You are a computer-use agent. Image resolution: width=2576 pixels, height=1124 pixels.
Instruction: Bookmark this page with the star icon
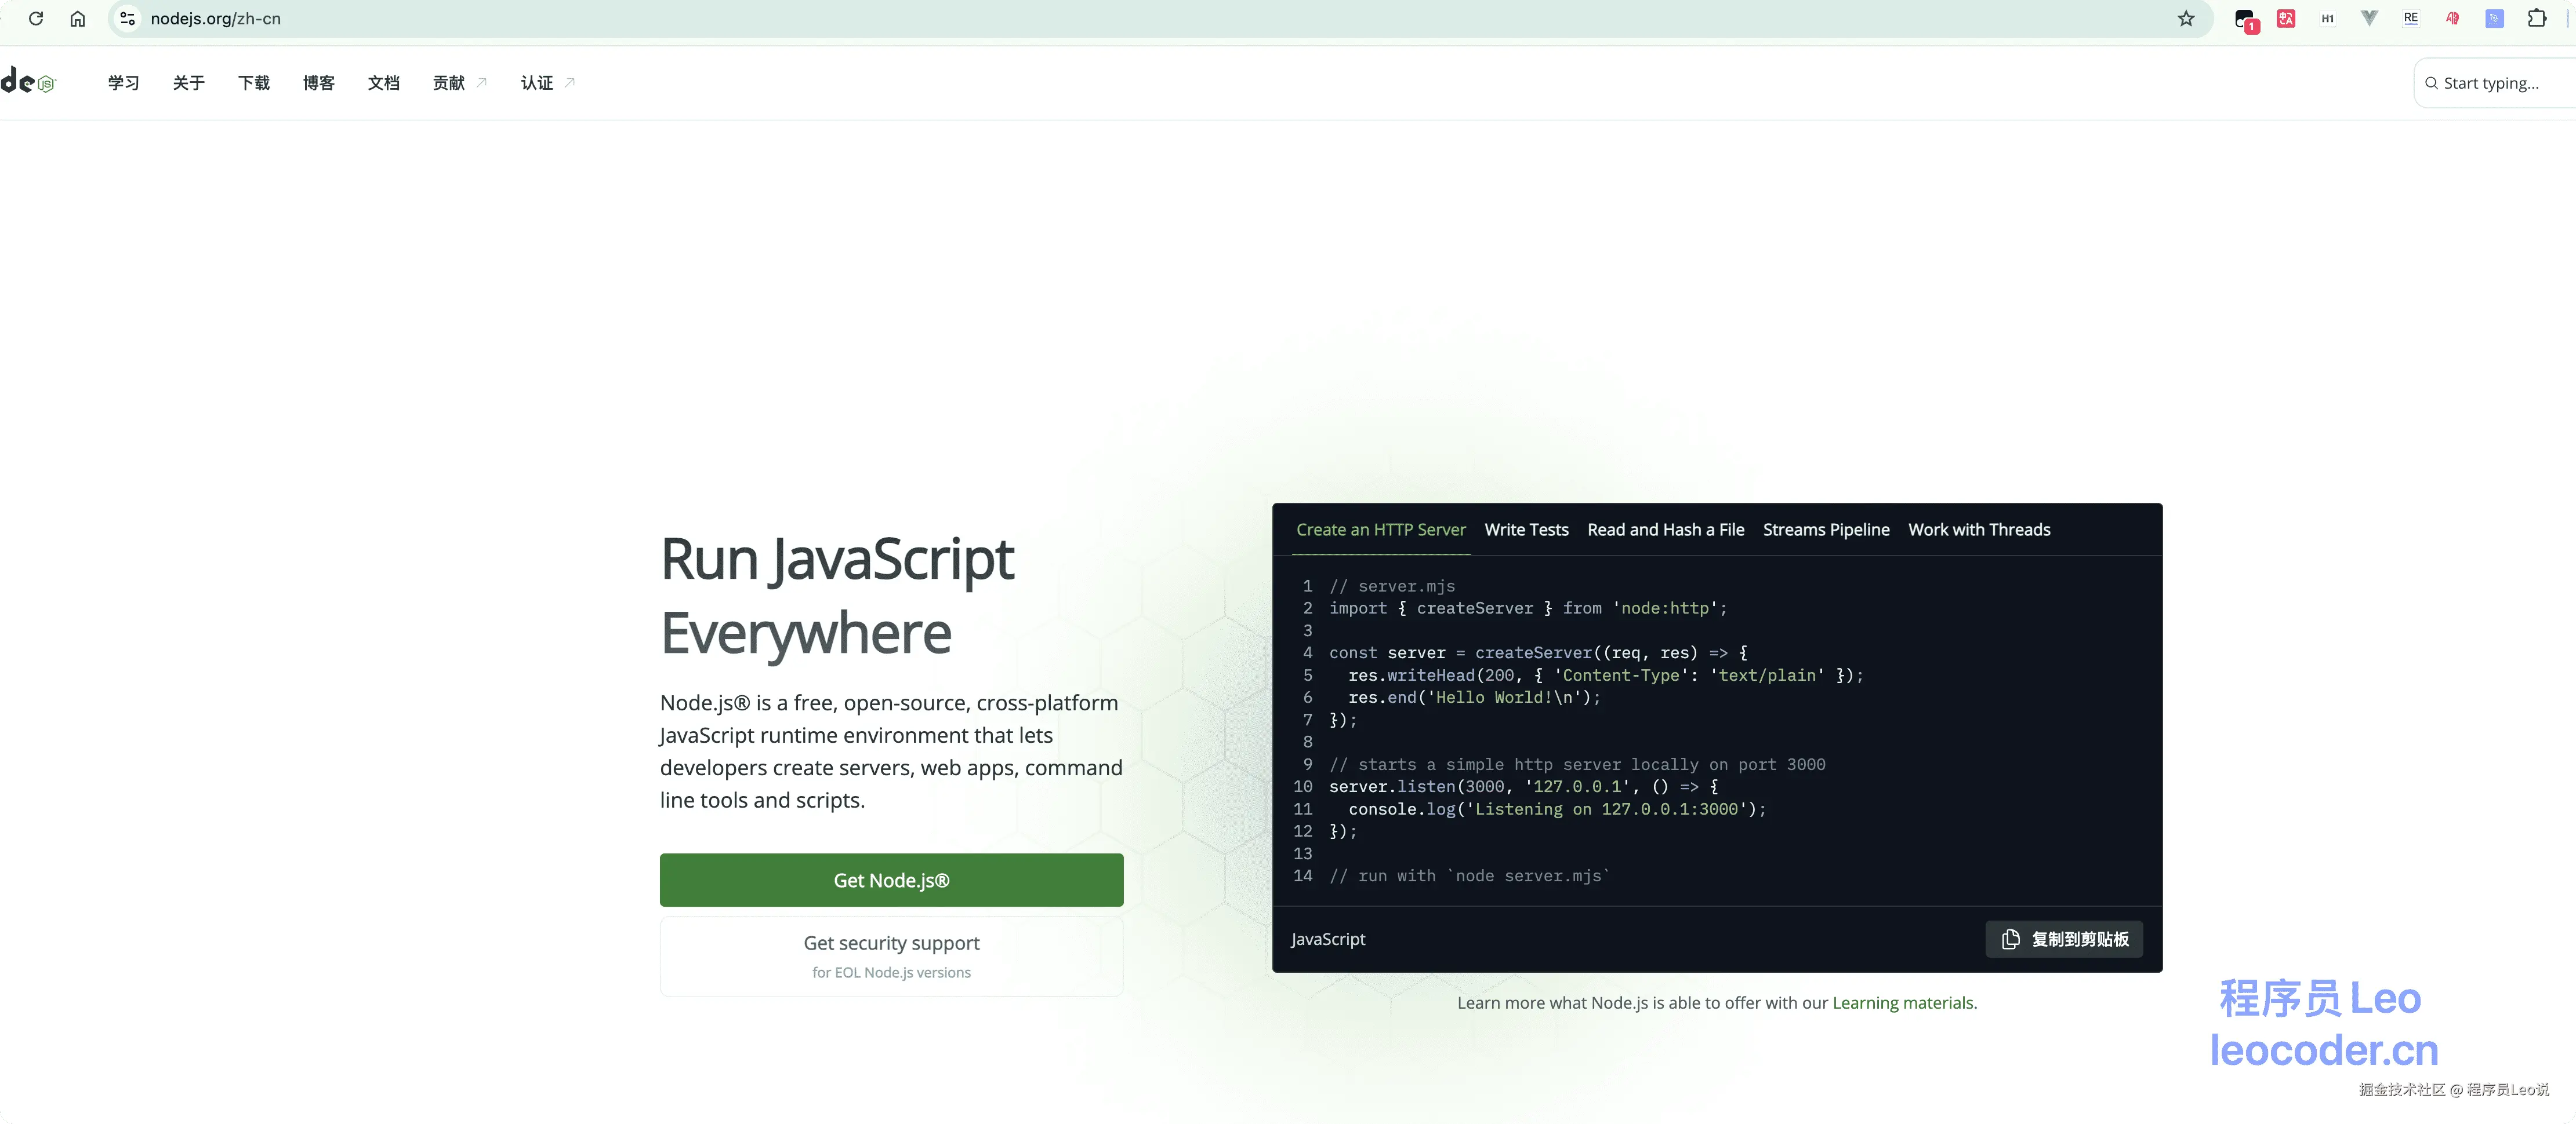[x=2186, y=18]
